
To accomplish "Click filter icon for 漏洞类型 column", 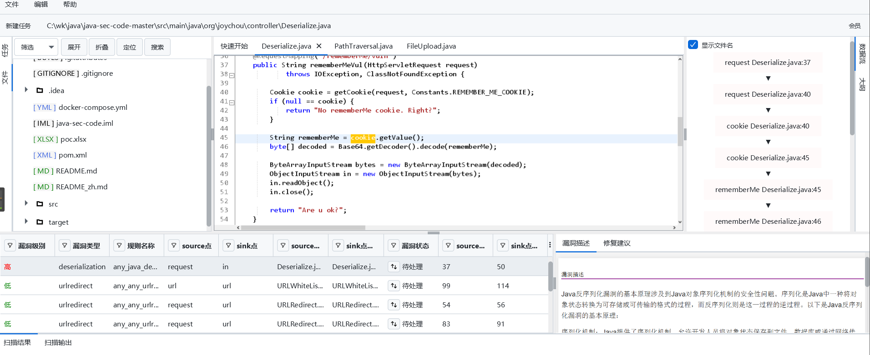I will tap(65, 246).
